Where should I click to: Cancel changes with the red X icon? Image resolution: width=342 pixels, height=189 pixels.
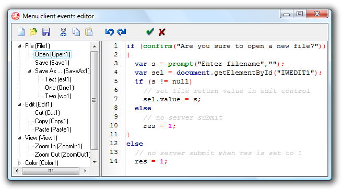(162, 32)
